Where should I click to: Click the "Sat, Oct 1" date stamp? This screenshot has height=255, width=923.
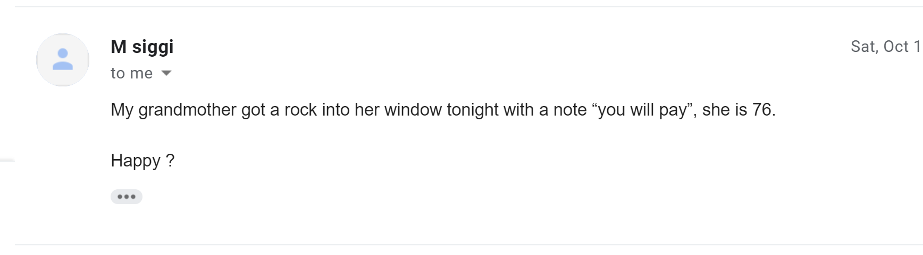tap(885, 47)
